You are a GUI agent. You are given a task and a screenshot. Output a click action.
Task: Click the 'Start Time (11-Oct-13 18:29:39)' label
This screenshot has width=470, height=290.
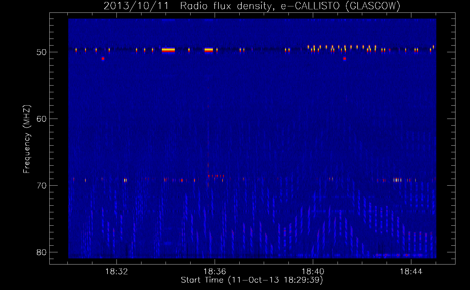(252, 280)
